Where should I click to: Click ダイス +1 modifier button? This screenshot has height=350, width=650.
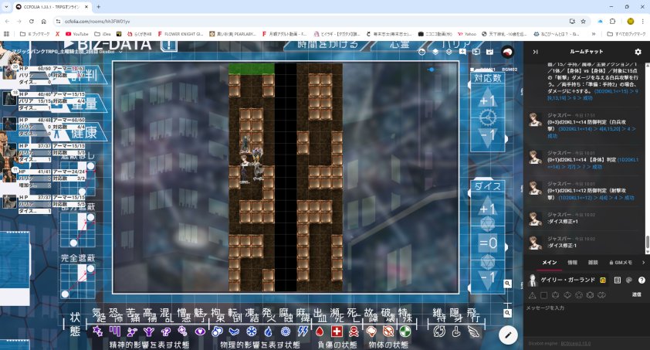coord(488,207)
